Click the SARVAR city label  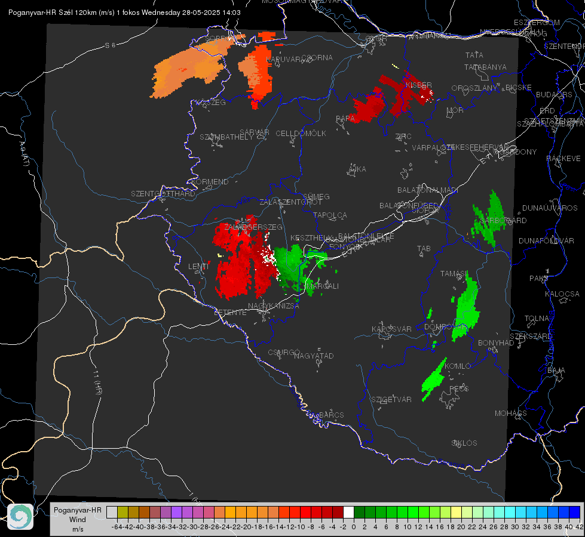255,132
